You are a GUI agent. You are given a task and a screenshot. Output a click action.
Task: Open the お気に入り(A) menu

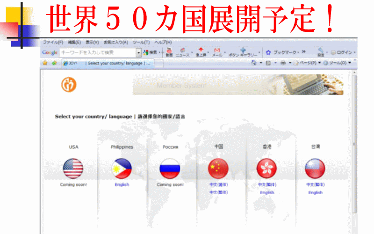[x=115, y=43]
